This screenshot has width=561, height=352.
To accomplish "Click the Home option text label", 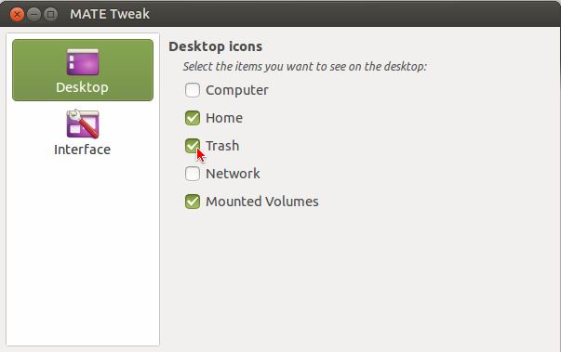I will tap(224, 118).
